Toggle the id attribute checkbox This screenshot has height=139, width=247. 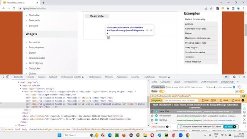pyautogui.click(x=212, y=100)
